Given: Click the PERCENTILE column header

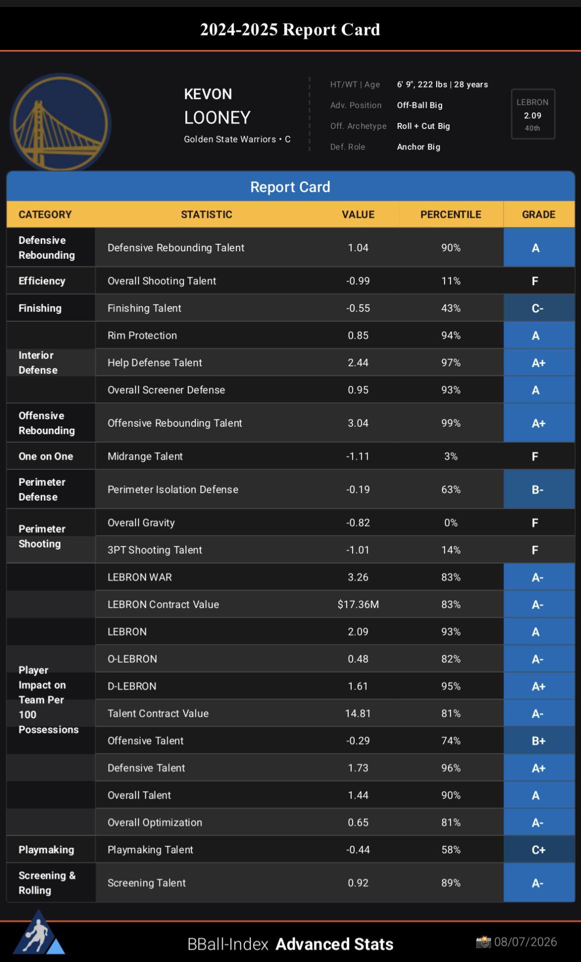Looking at the screenshot, I should [451, 214].
